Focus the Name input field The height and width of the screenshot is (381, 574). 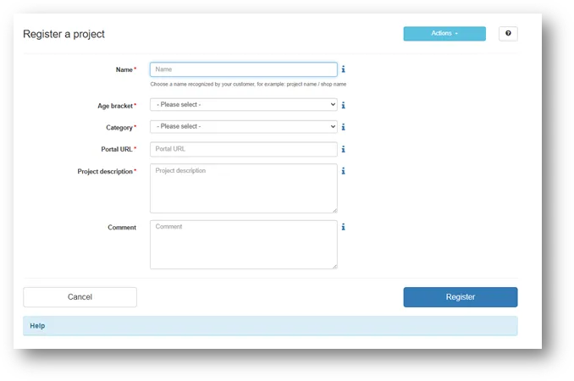click(244, 69)
